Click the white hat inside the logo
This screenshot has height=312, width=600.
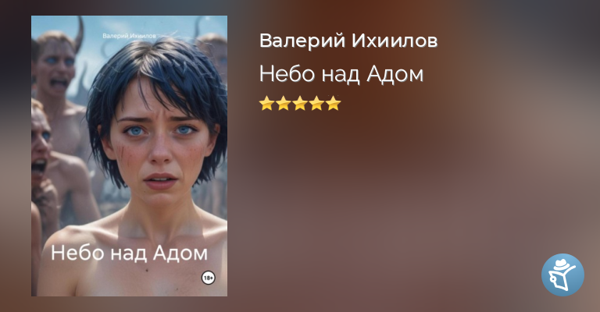pyautogui.click(x=562, y=264)
